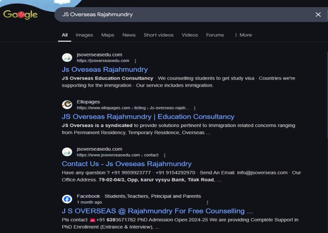This screenshot has width=328, height=233.
Task: Expand the More search options menu
Action: pyautogui.click(x=243, y=35)
